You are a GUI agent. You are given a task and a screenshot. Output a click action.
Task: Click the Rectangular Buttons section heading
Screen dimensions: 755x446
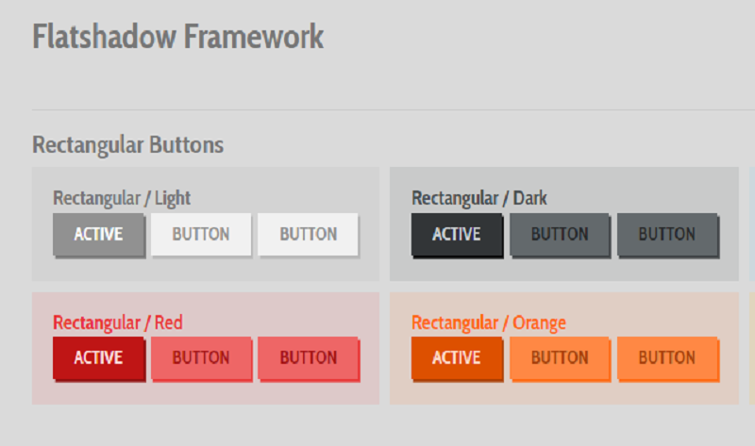pos(127,144)
